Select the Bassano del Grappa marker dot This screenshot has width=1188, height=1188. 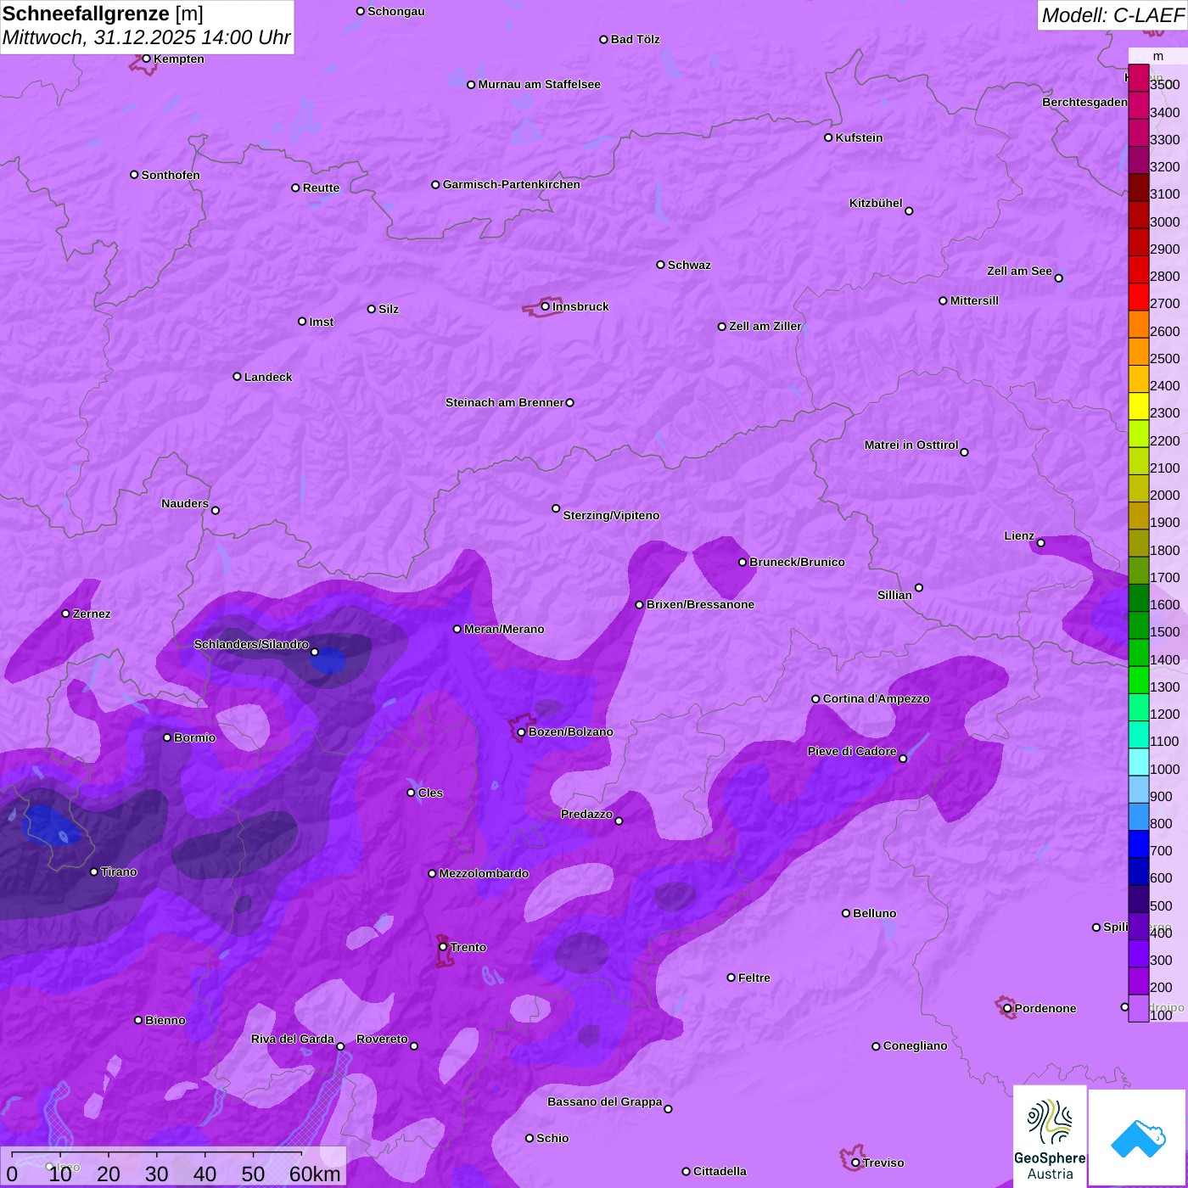click(x=669, y=1108)
